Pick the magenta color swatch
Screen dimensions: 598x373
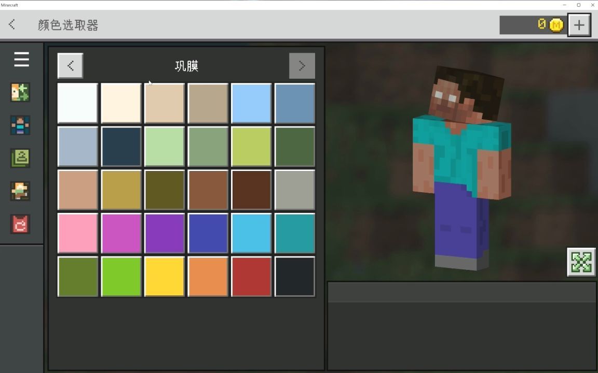coord(121,233)
